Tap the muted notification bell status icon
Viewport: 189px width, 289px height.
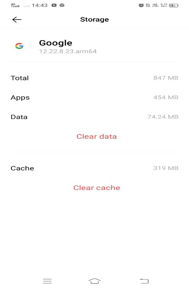point(148,5)
